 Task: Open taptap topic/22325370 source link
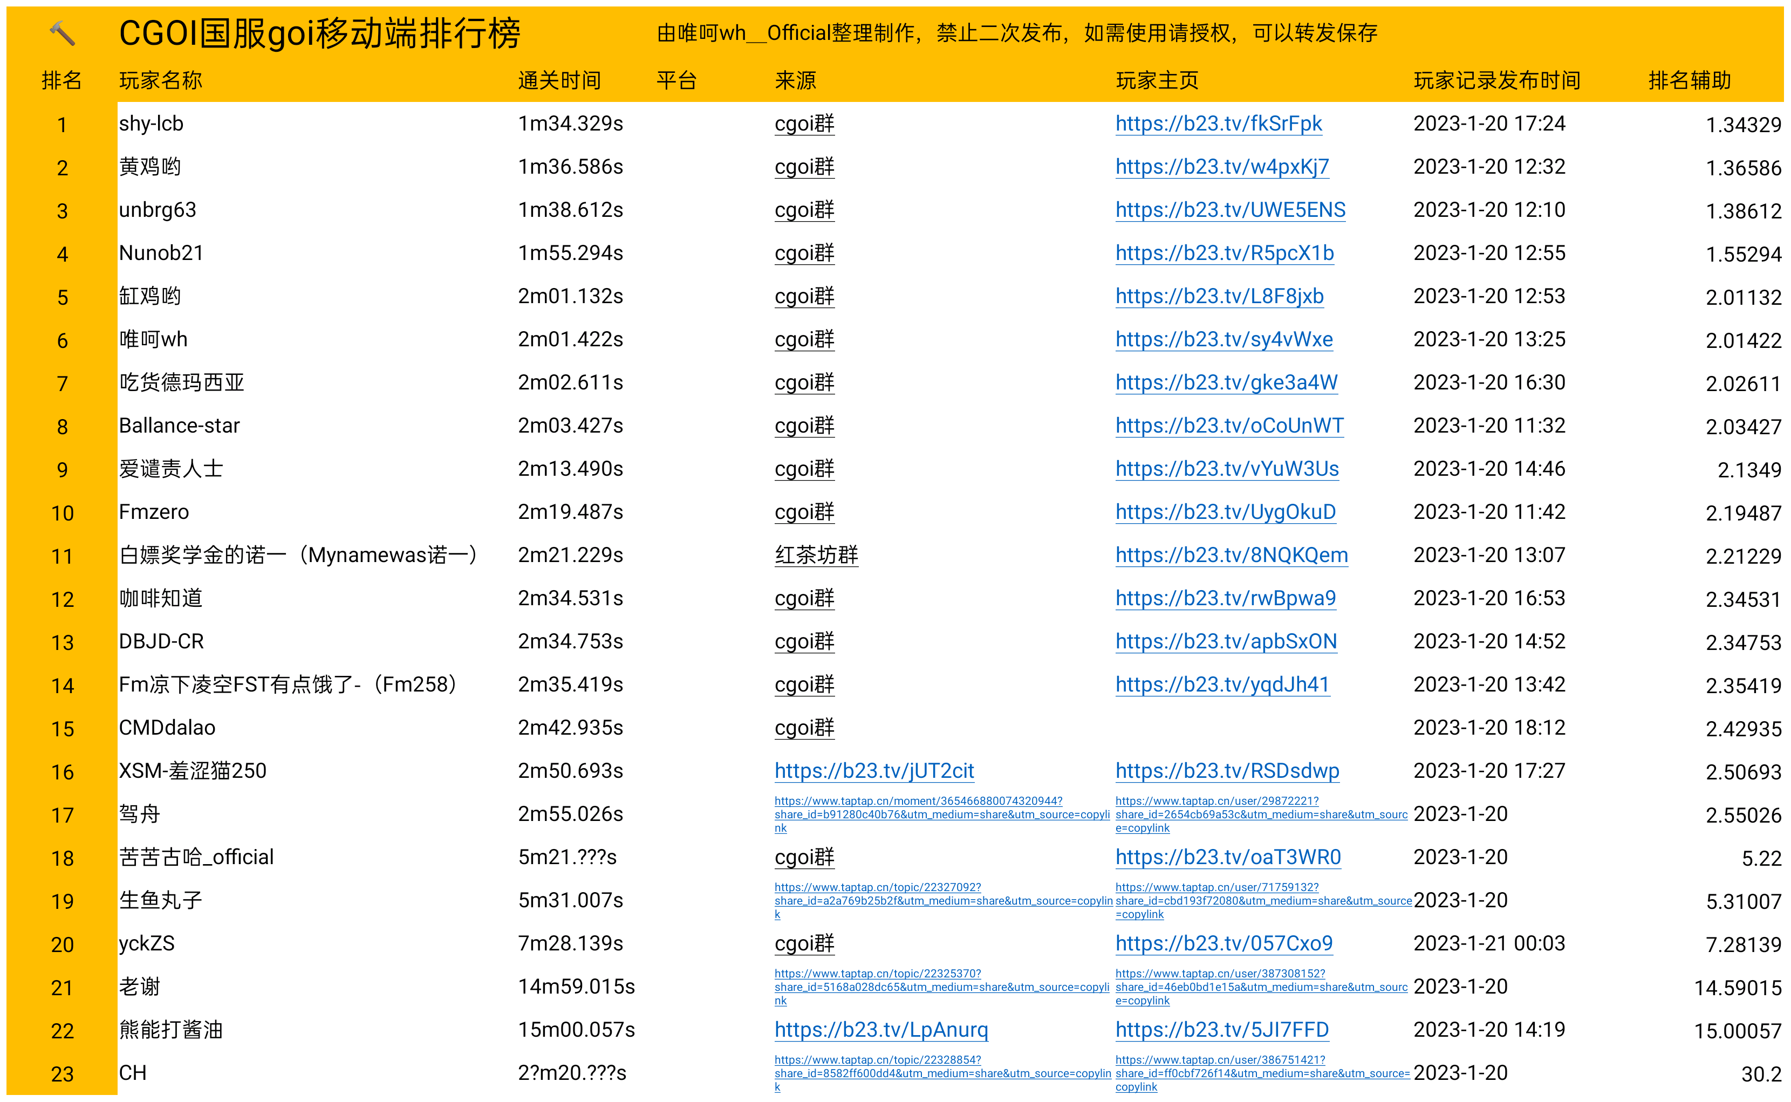click(x=942, y=987)
